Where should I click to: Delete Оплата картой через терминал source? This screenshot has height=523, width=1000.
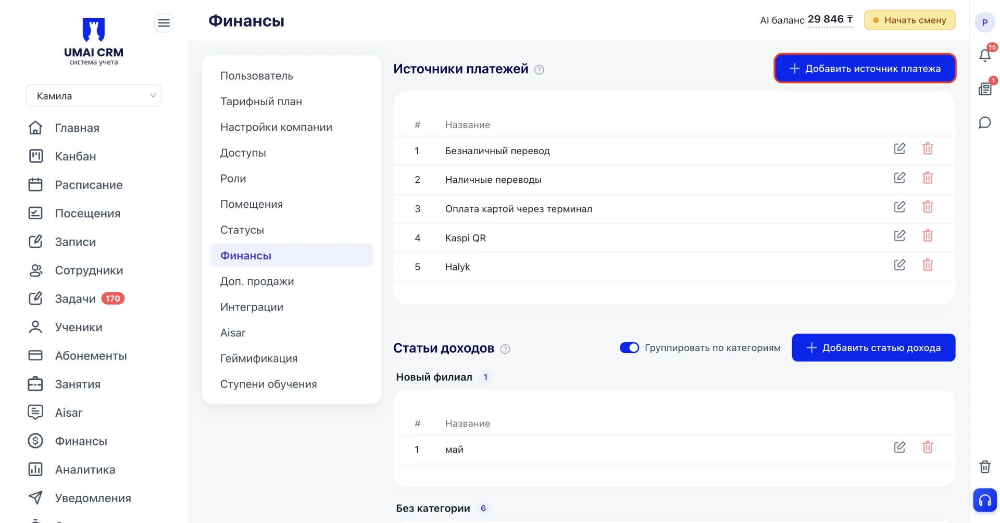coord(928,207)
